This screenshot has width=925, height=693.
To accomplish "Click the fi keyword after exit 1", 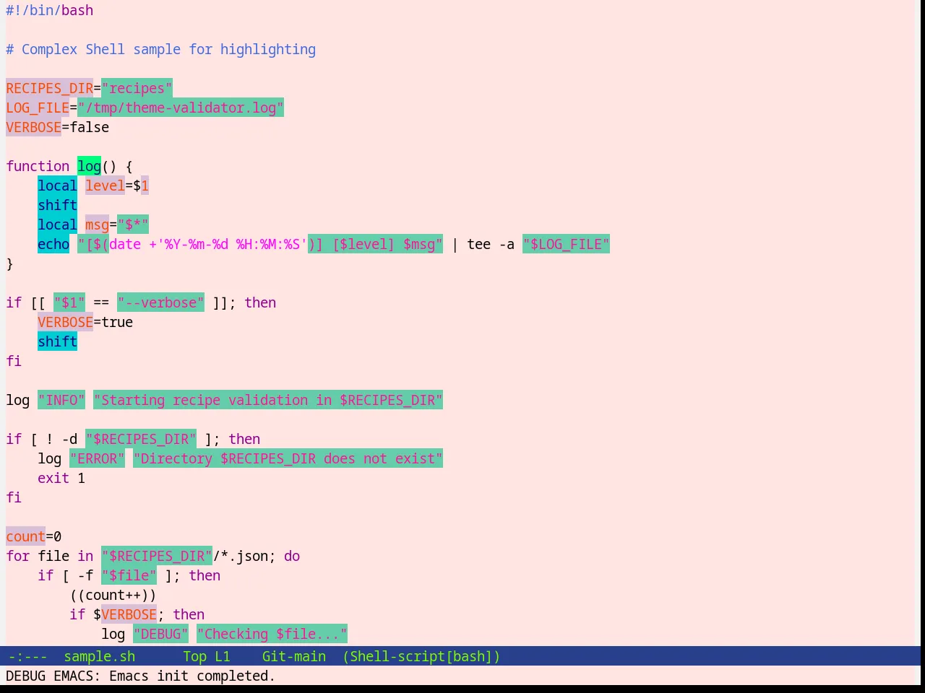I will point(14,497).
